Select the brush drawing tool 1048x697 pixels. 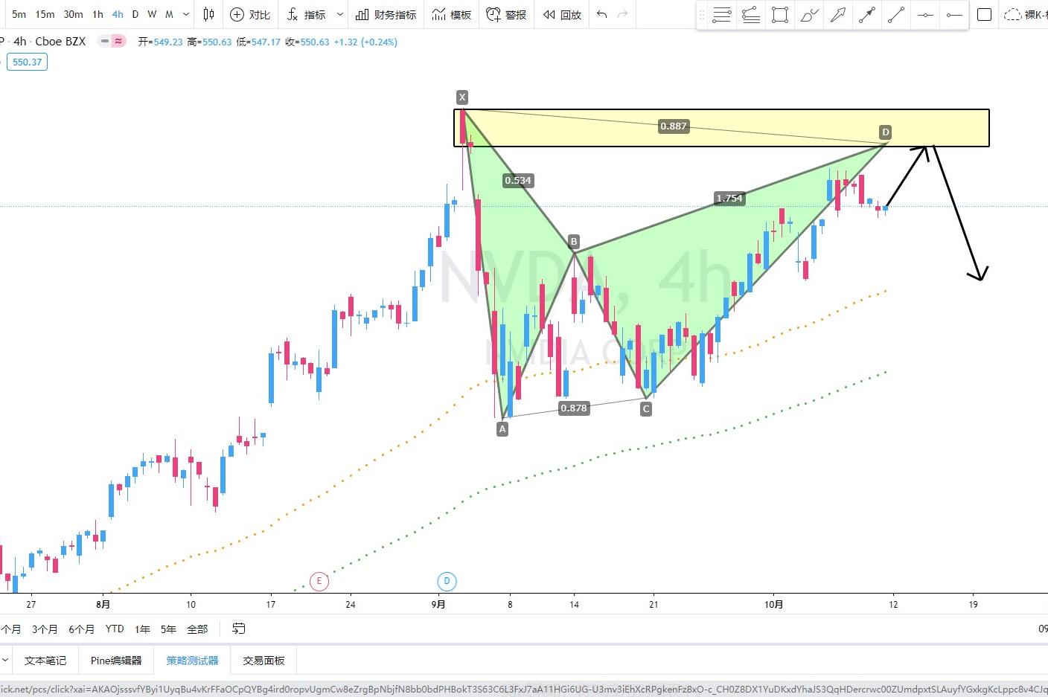(x=809, y=15)
